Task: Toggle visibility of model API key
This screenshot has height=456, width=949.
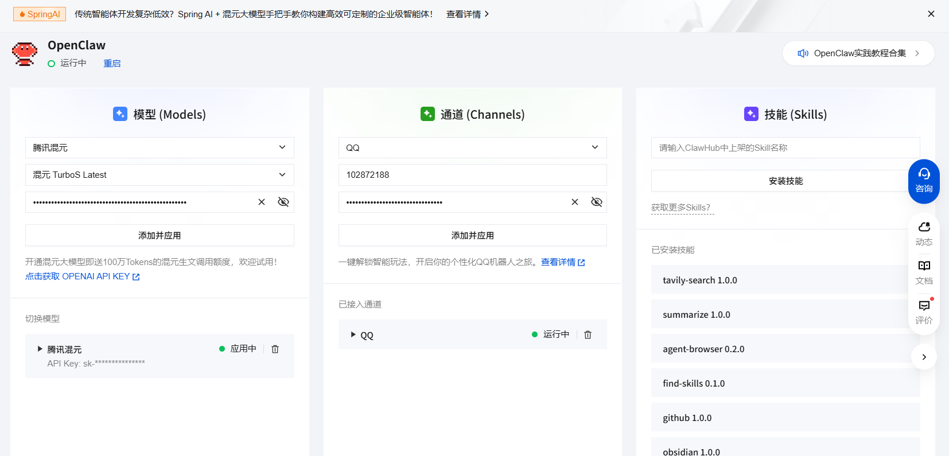Action: [283, 202]
